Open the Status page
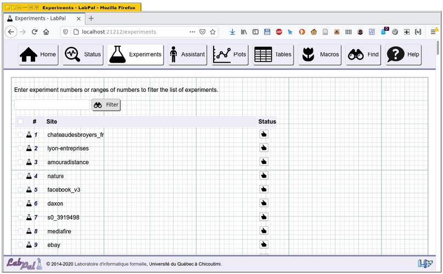 pyautogui.click(x=82, y=54)
